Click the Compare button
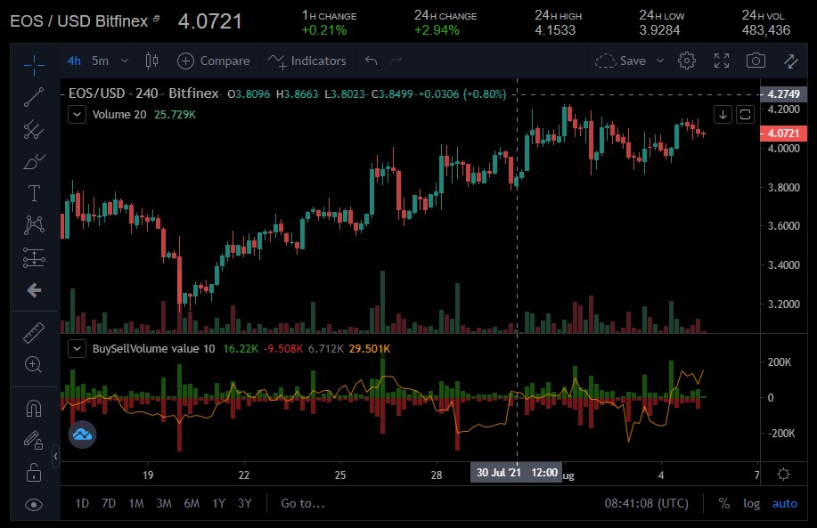Image resolution: width=817 pixels, height=528 pixels. click(x=214, y=61)
